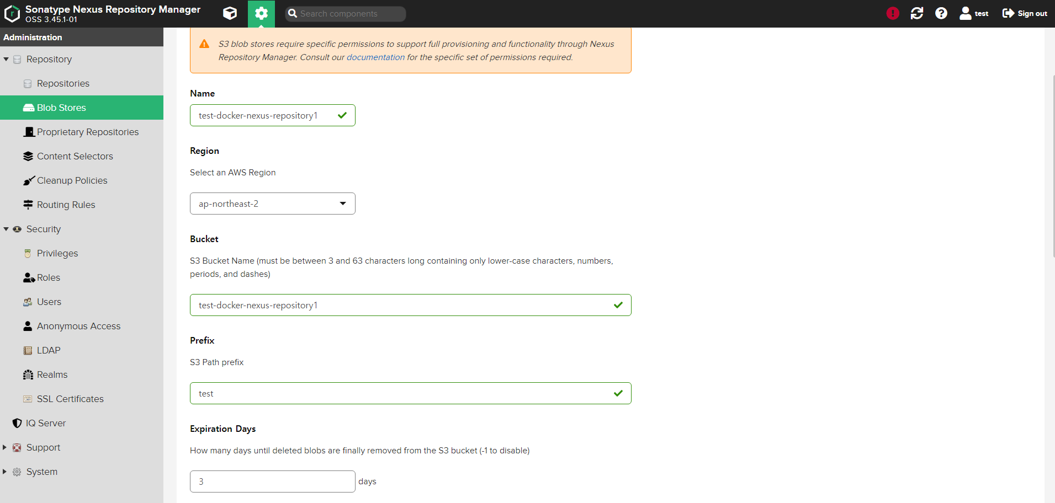Image resolution: width=1055 pixels, height=503 pixels.
Task: Click the Roles icon
Action: pos(29,277)
